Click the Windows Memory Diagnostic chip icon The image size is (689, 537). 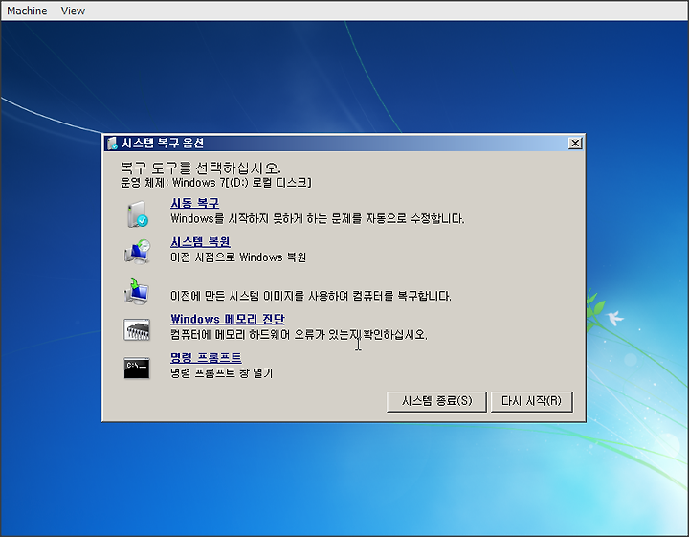137,329
